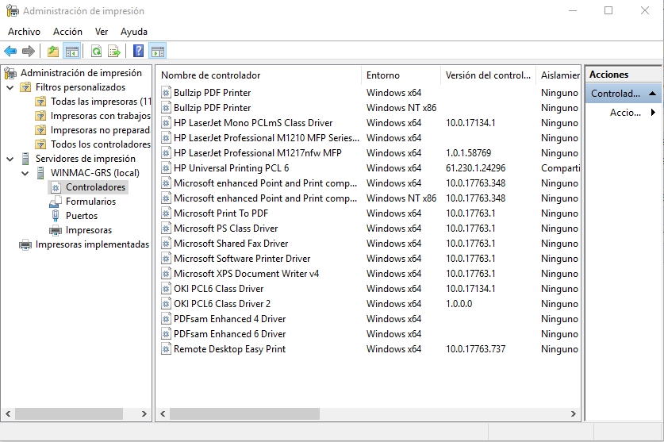Click the Administración de impresión root tree icon
This screenshot has width=664, height=442.
pyautogui.click(x=10, y=73)
